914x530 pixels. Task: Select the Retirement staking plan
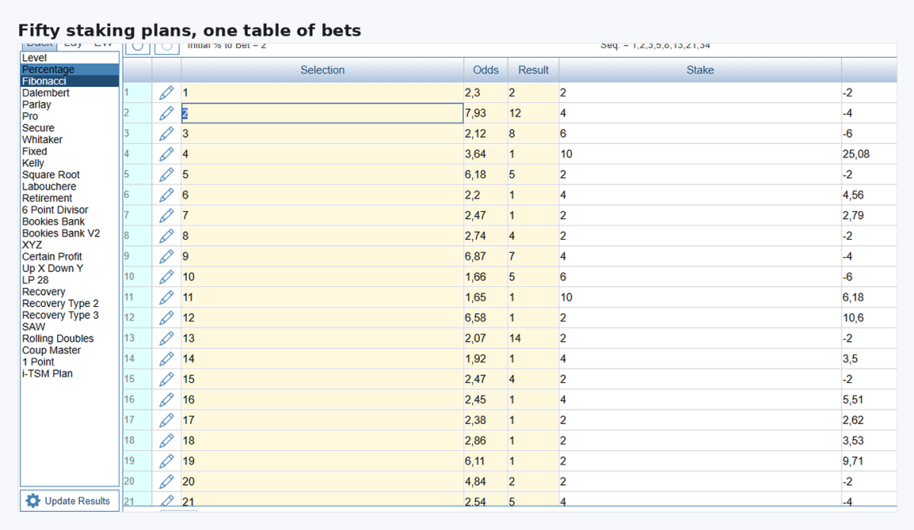pos(69,198)
